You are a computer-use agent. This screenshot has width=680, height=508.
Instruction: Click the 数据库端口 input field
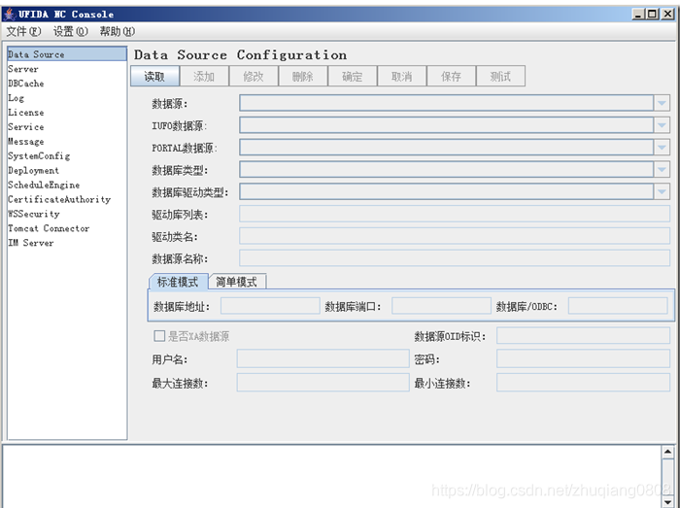tap(441, 306)
